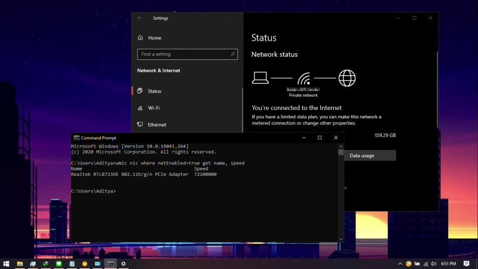
Task: Close the Settings window
Action: click(x=430, y=18)
